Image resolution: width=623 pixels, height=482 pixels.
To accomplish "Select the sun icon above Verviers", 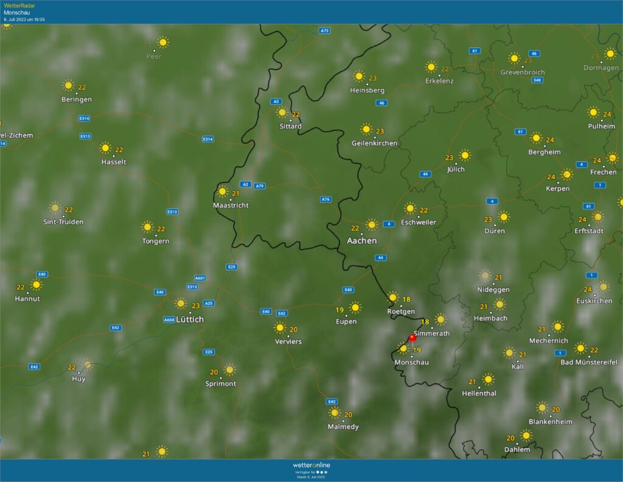I will click(280, 328).
